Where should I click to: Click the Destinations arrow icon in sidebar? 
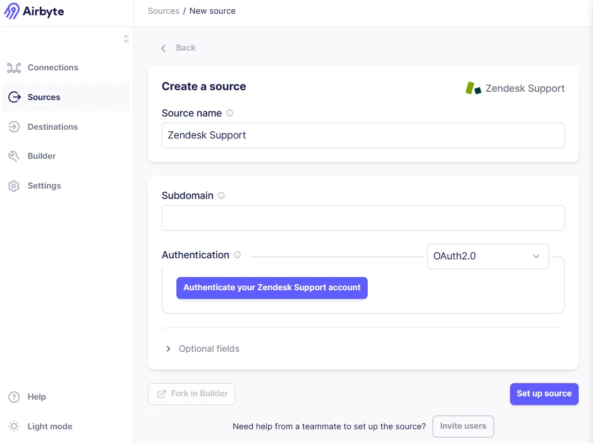pyautogui.click(x=14, y=127)
